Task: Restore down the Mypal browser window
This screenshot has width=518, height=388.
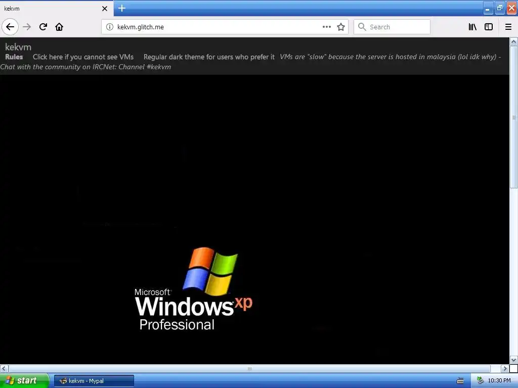Action: [500, 8]
